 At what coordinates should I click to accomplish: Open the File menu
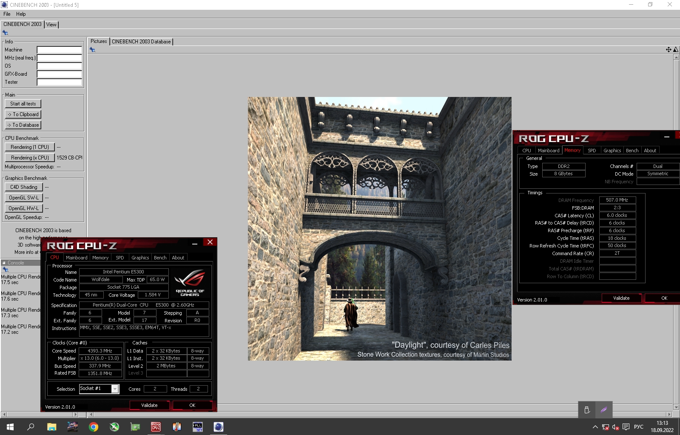pos(7,14)
